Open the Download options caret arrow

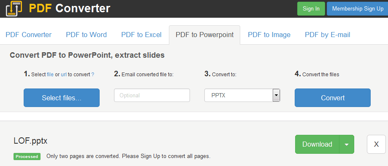tap(347, 144)
